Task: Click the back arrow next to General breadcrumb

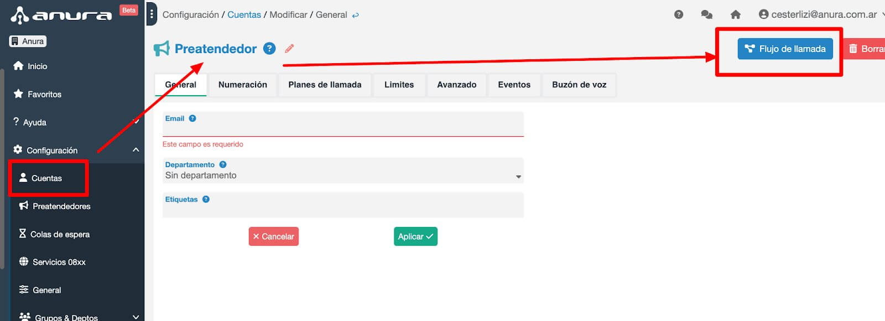Action: (x=356, y=15)
